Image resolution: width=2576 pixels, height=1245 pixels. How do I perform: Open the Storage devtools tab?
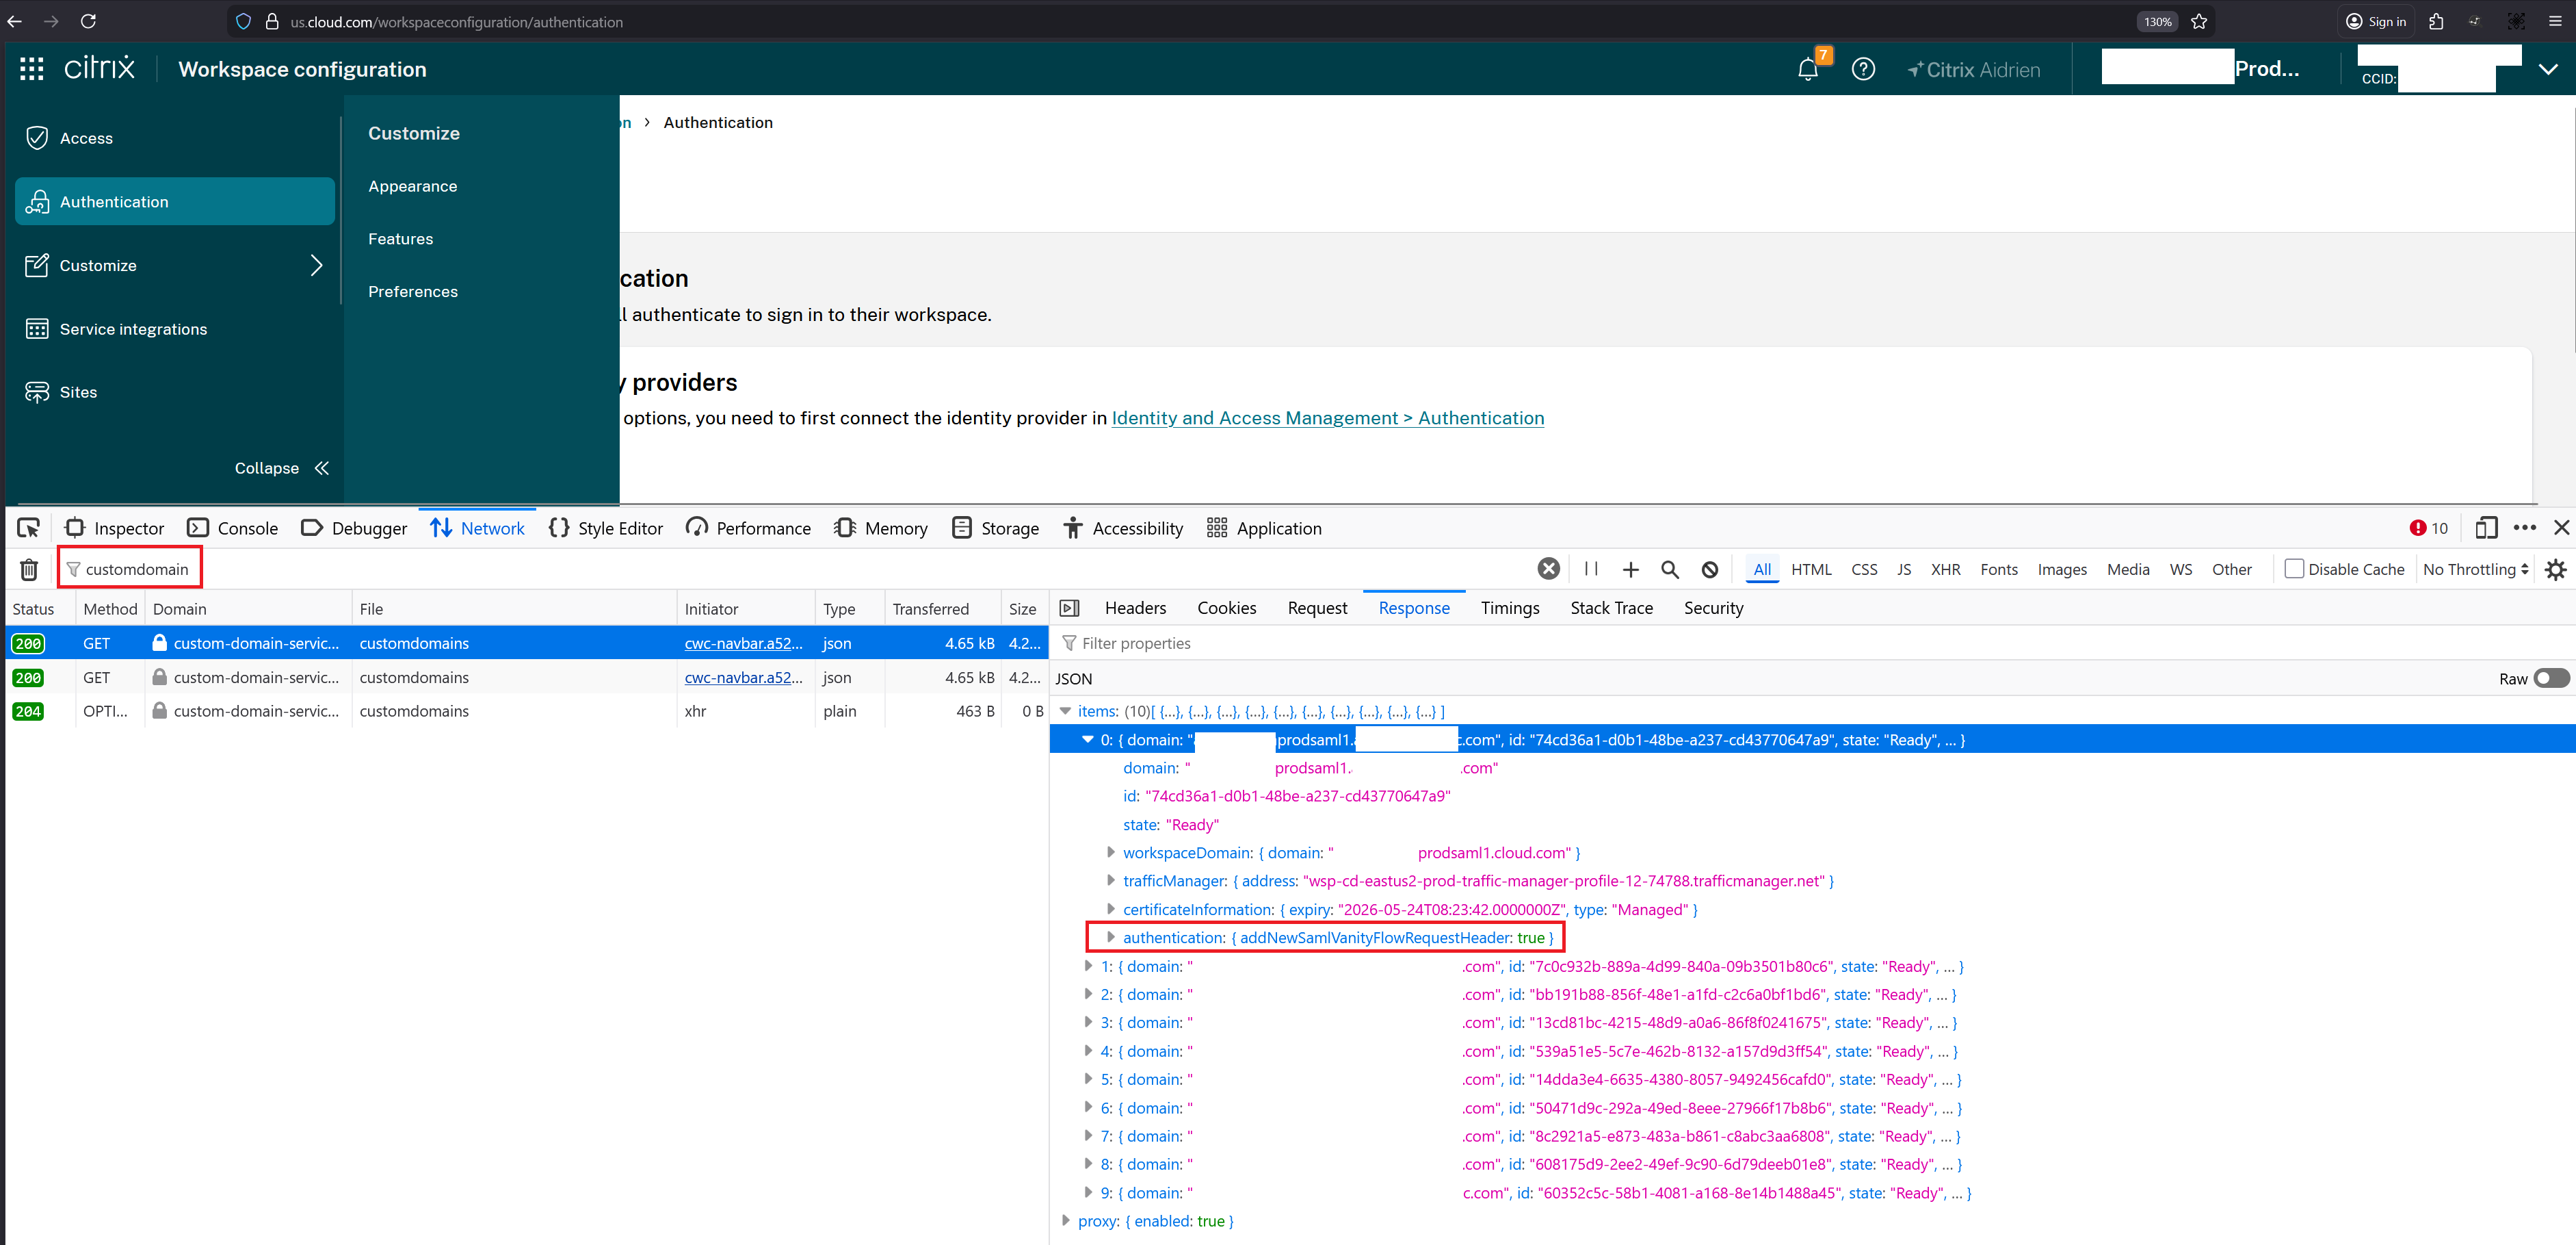tap(995, 528)
